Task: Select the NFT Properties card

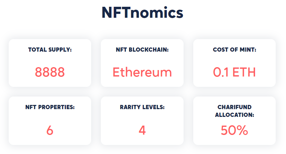Action: click(x=50, y=121)
